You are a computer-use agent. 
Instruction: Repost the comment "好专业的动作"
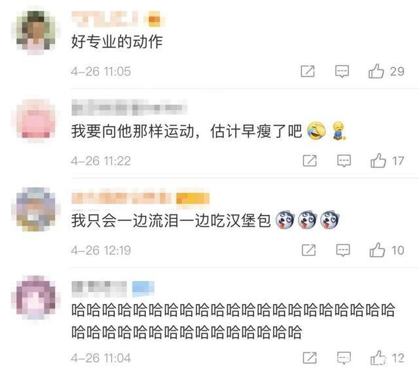pos(308,71)
